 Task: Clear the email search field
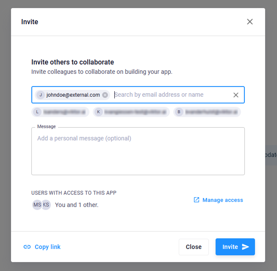pos(236,95)
